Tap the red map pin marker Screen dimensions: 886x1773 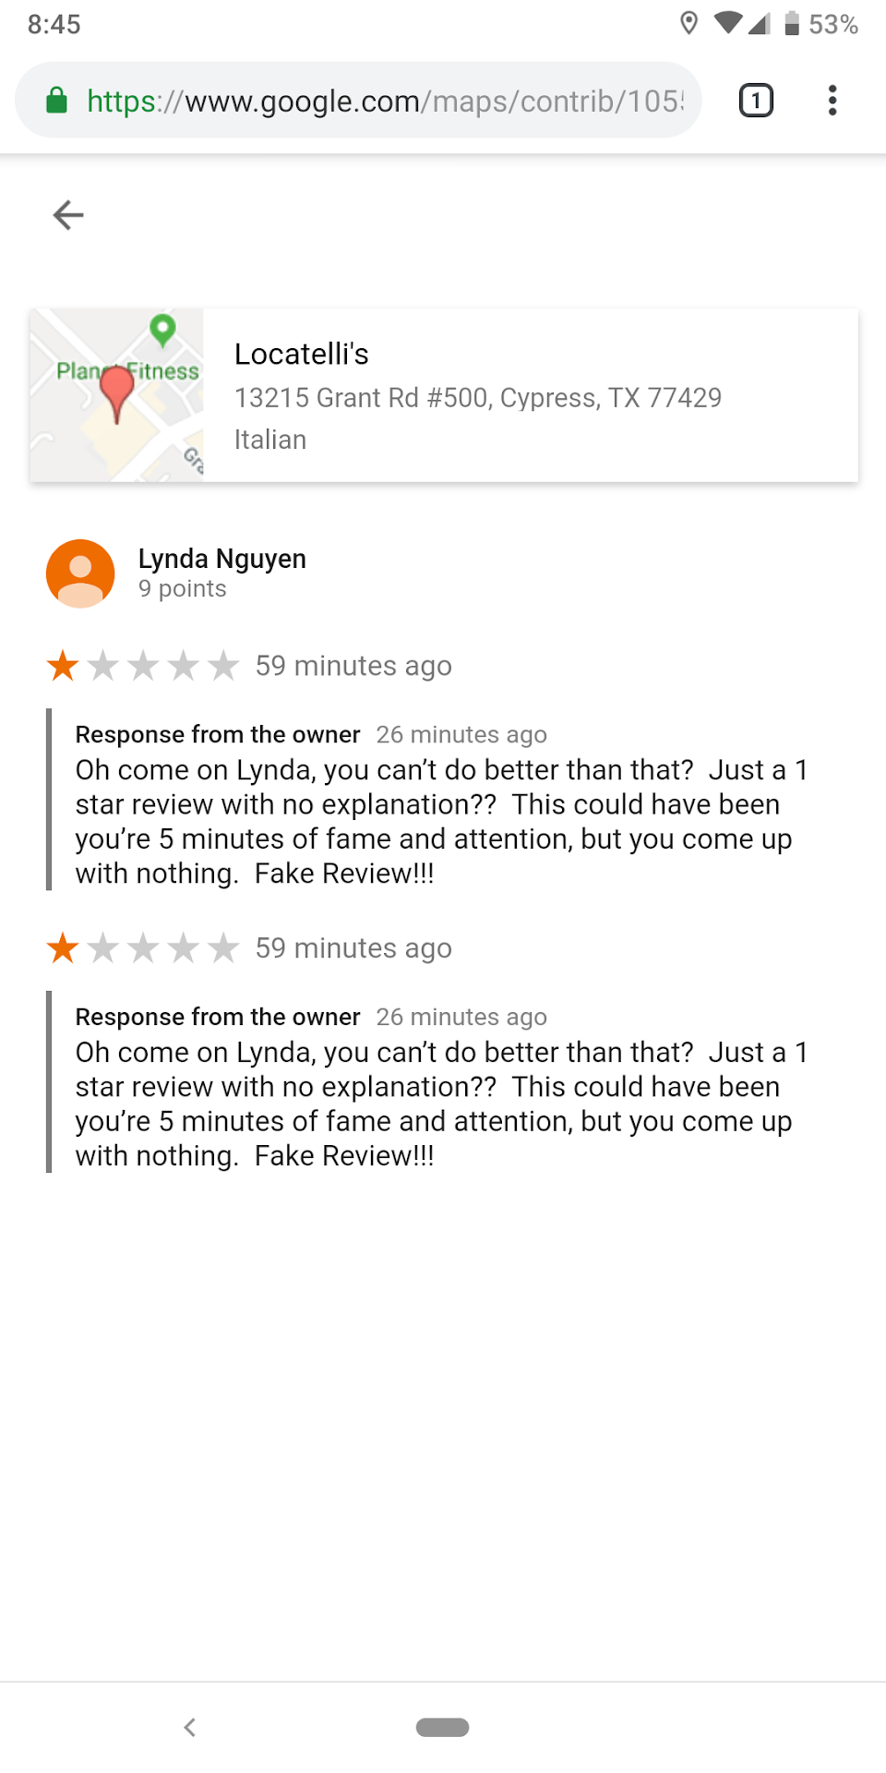pos(117,392)
